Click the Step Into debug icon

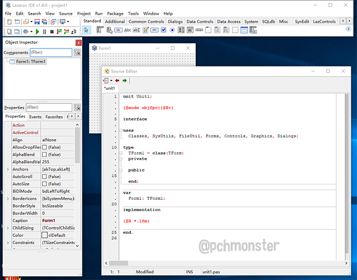pos(59,32)
